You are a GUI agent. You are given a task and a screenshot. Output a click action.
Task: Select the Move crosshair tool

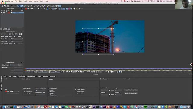click(57, 6)
